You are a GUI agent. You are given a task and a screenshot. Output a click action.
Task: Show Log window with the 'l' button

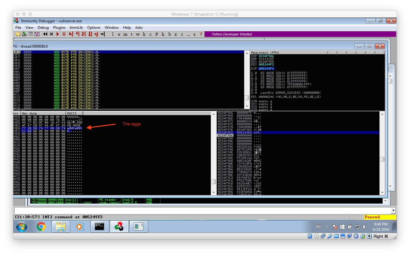click(113, 34)
